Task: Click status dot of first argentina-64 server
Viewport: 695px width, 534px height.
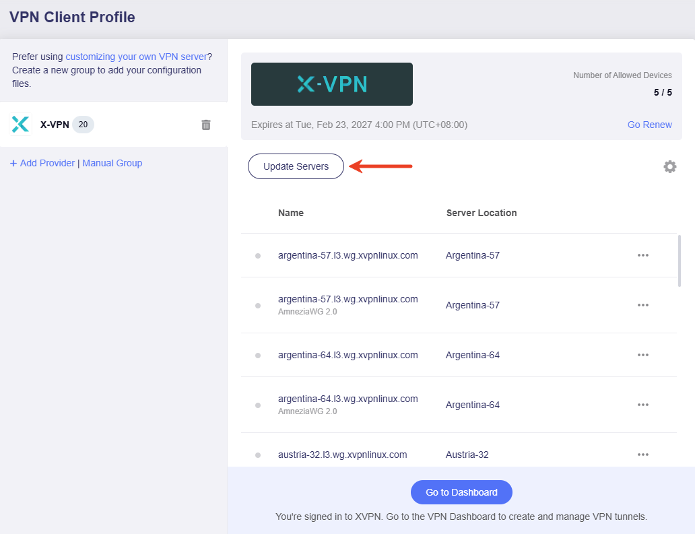Action: 258,356
